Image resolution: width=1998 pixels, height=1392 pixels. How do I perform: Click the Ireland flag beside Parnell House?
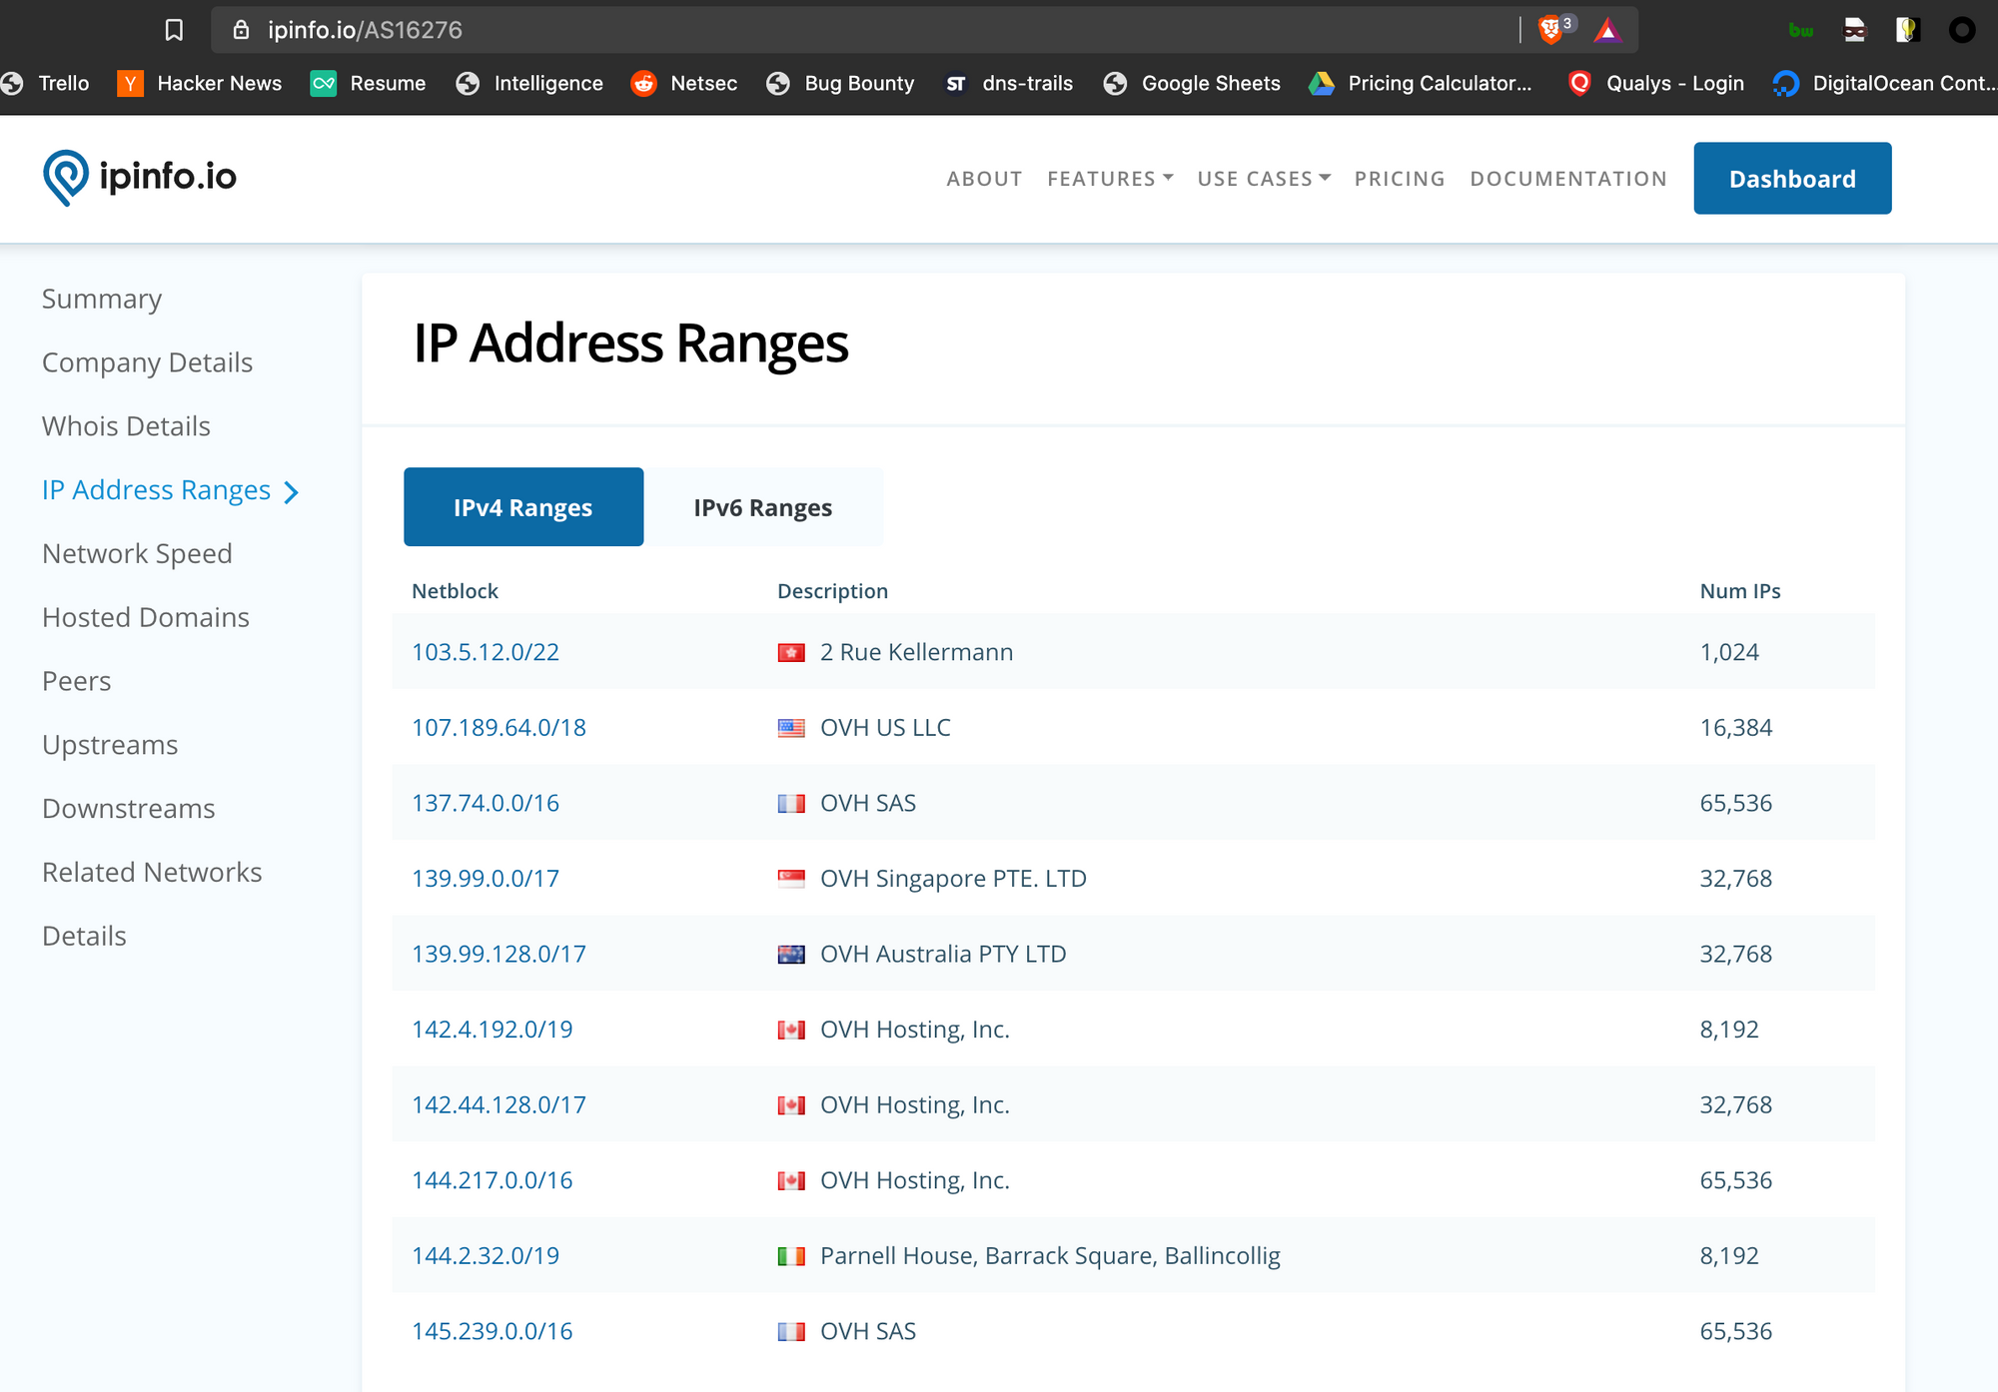[791, 1256]
